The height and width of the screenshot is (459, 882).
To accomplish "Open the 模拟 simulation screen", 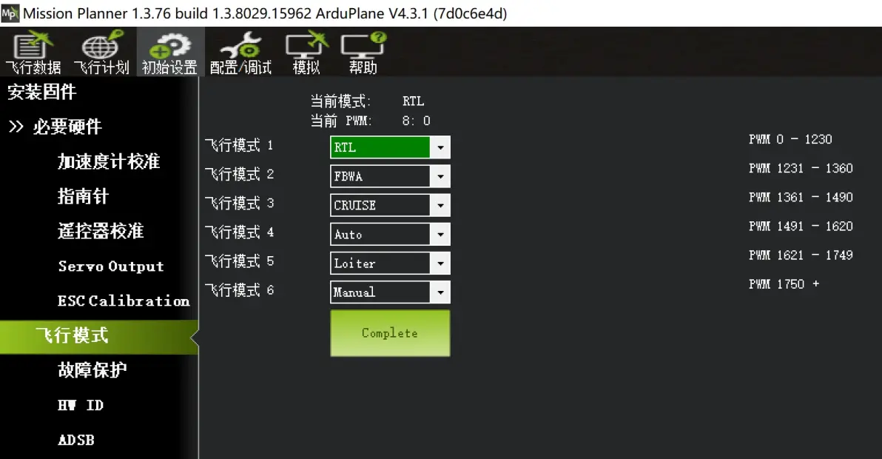I will (x=306, y=53).
